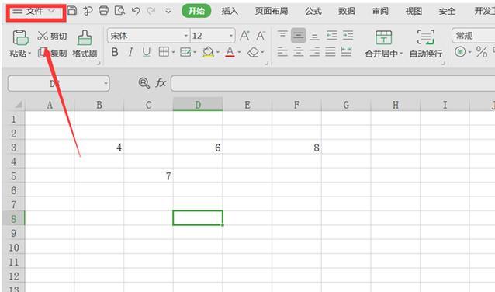Click cell containing 8
495x292 pixels.
[296, 148]
